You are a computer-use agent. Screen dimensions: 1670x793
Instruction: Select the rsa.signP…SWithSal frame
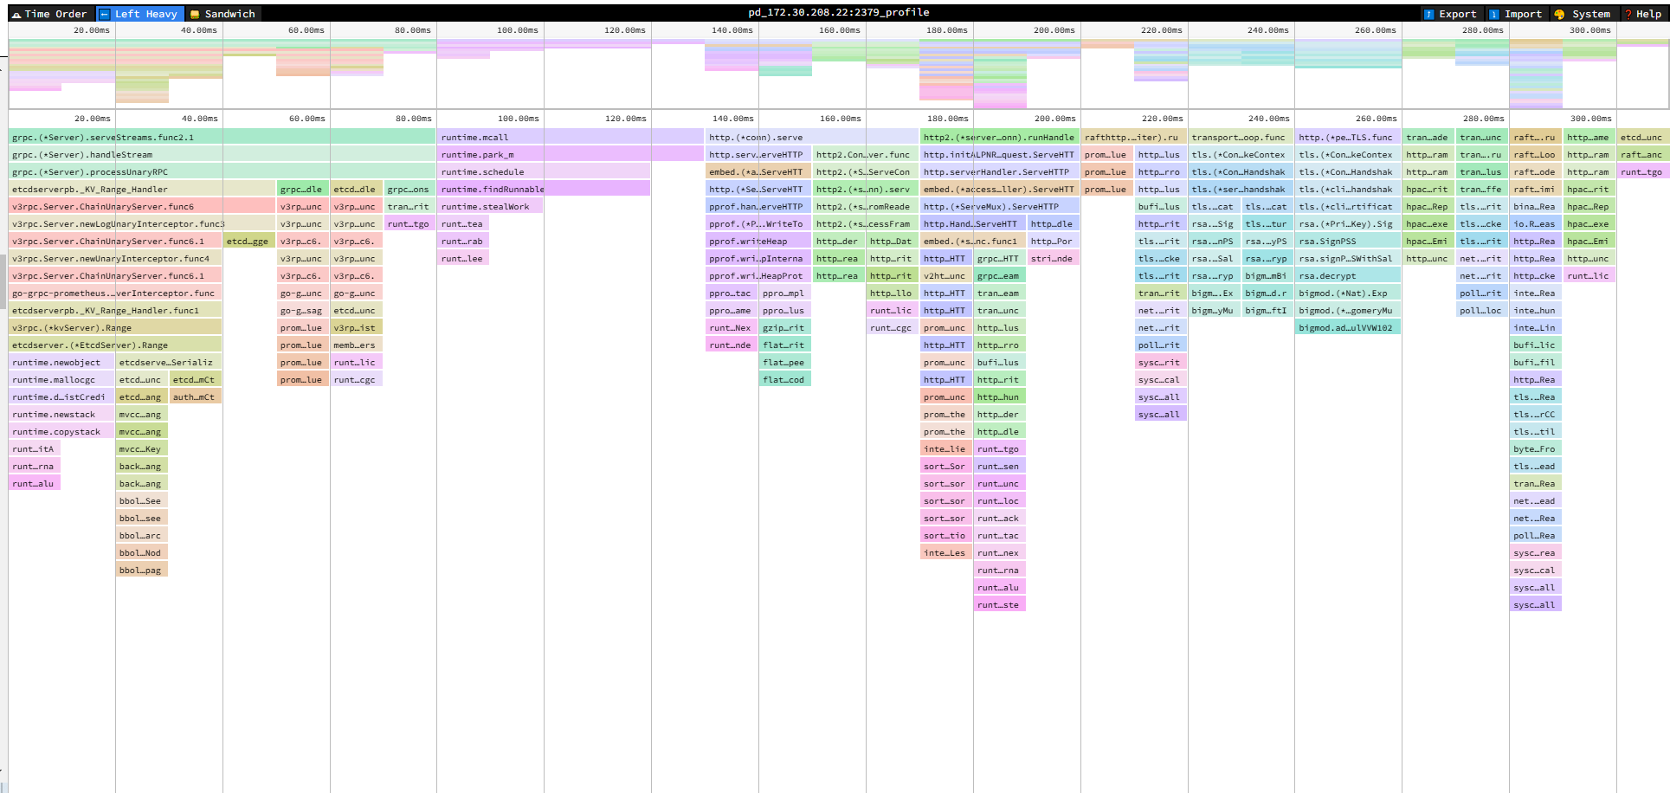(1348, 258)
